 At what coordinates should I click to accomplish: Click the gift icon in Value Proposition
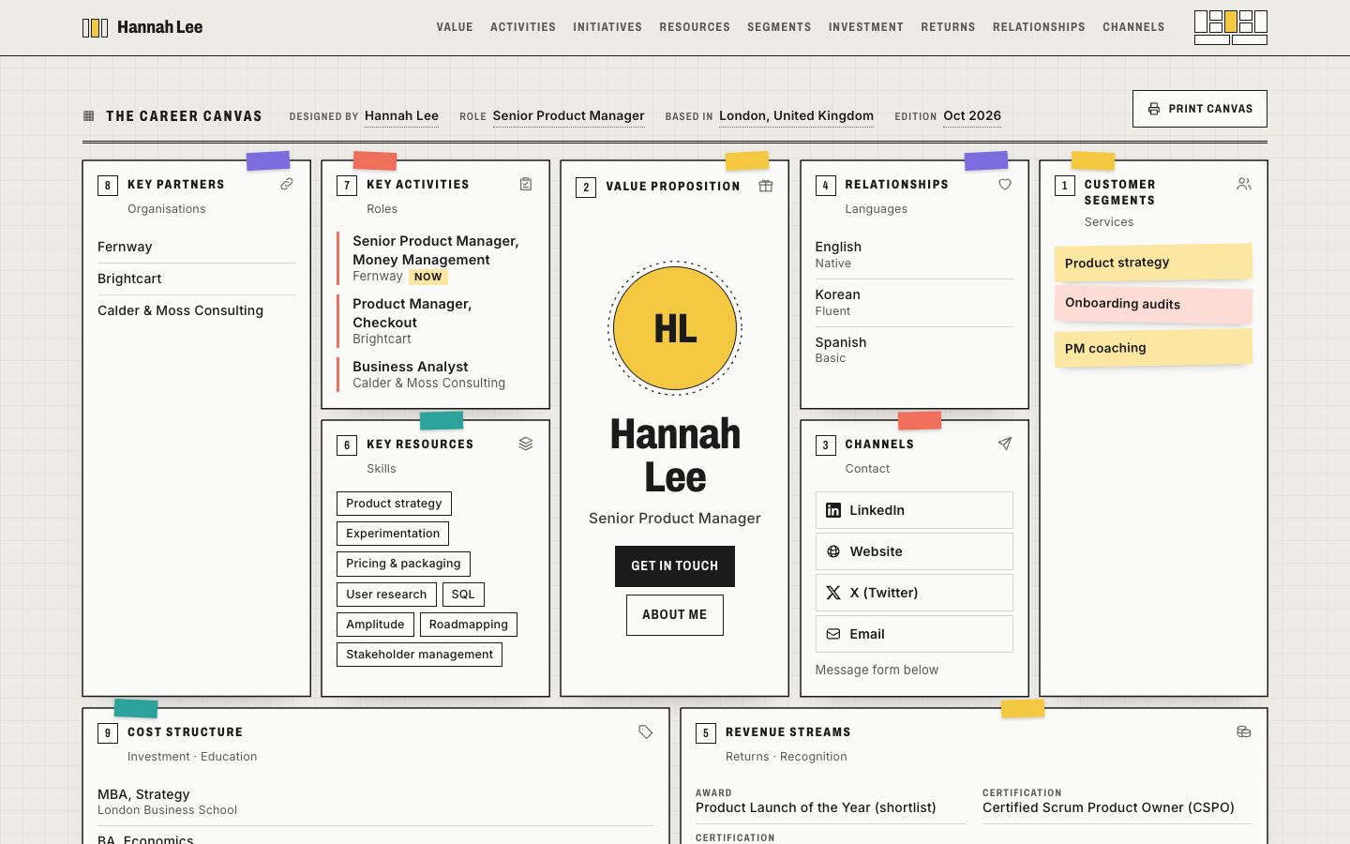pyautogui.click(x=766, y=186)
